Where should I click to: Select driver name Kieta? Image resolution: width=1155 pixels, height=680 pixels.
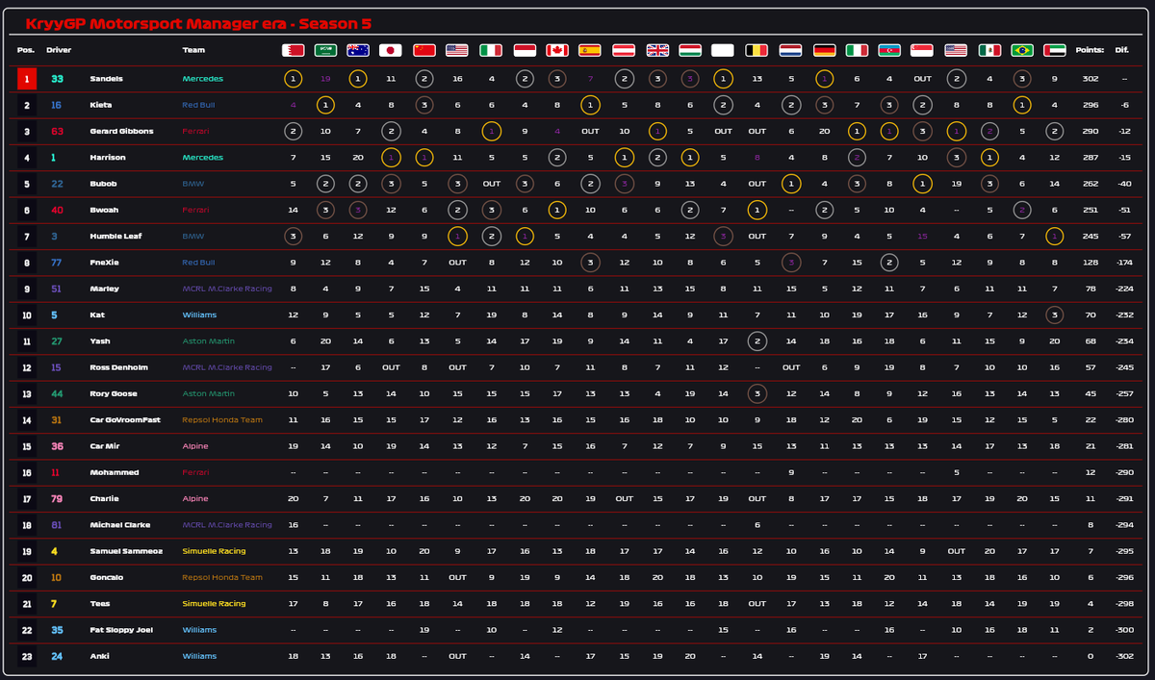[x=101, y=105]
